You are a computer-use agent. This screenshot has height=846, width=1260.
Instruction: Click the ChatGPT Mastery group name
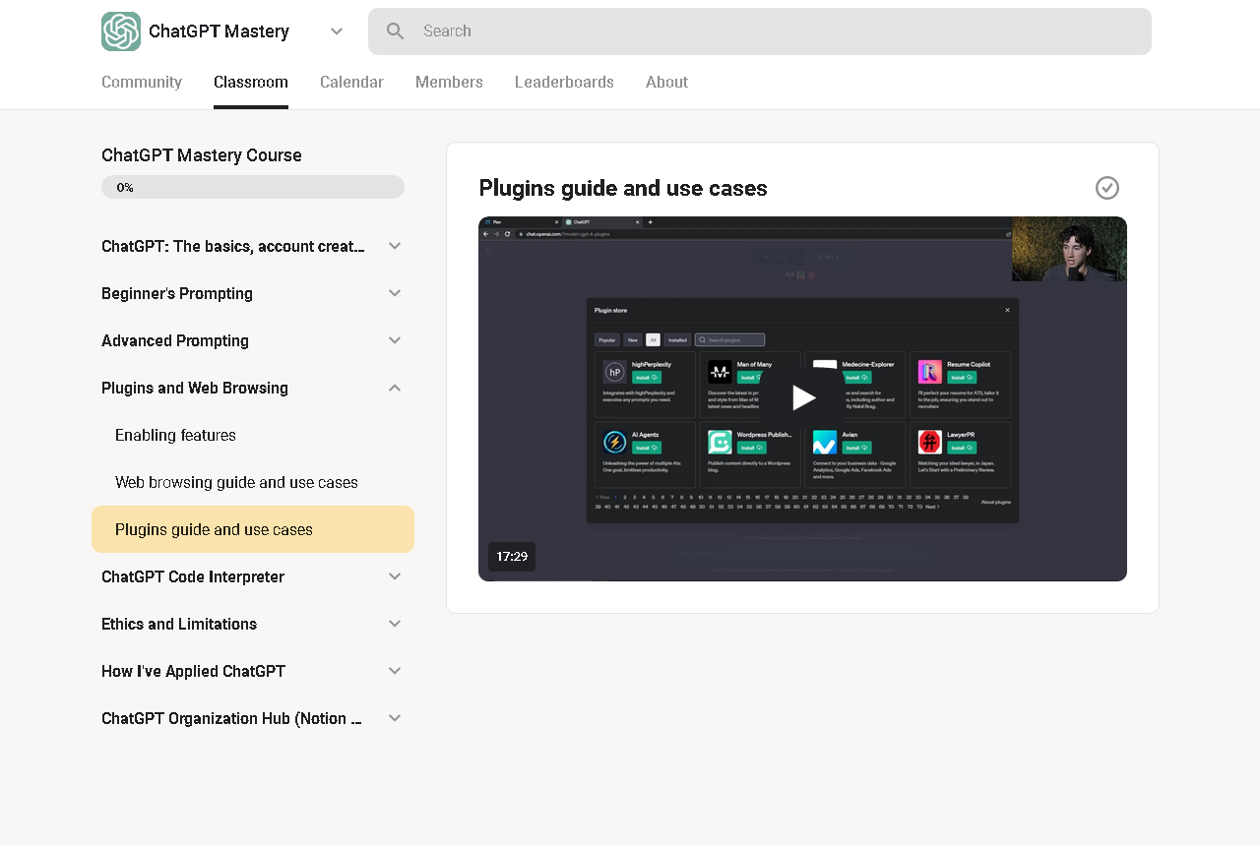tap(219, 31)
